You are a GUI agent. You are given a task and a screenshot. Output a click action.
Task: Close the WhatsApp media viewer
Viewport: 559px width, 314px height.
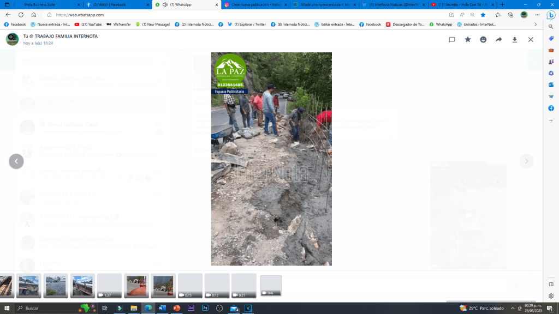click(531, 40)
